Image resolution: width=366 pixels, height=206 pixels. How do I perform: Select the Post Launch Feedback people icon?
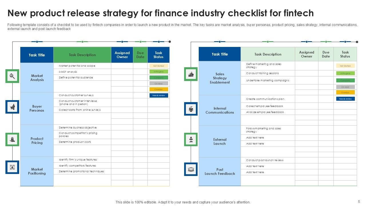pyautogui.click(x=191, y=169)
